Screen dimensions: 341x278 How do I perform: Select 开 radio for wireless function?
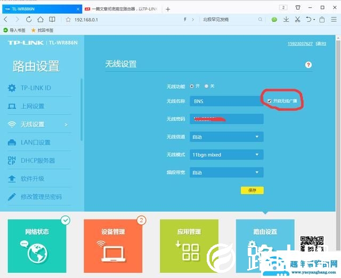[x=192, y=86]
